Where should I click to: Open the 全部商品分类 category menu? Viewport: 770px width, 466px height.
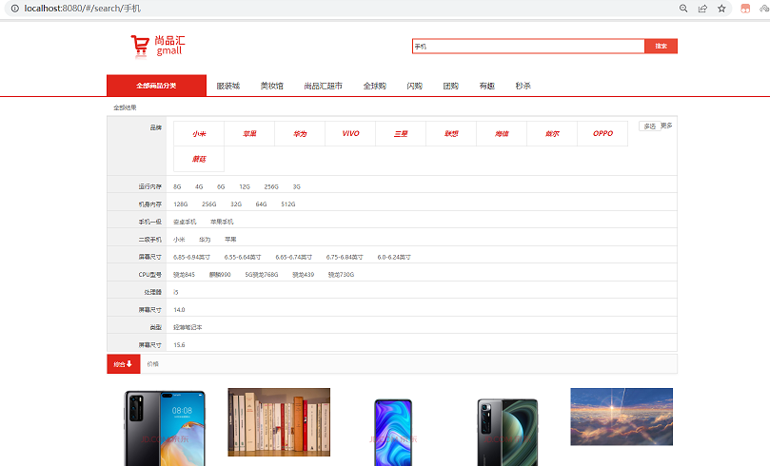(x=156, y=86)
